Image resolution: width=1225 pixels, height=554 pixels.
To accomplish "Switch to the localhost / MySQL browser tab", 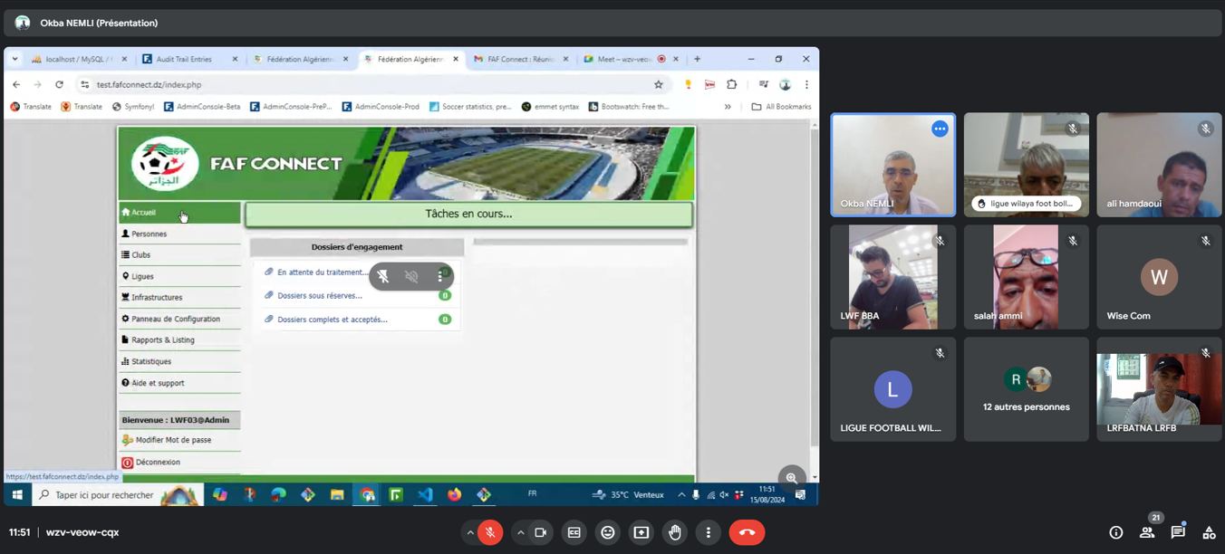I will [x=81, y=60].
